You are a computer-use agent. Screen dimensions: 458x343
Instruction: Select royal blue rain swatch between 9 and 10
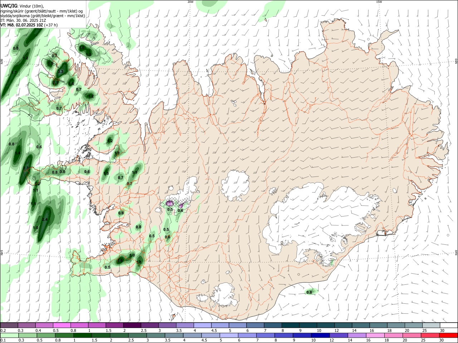(x=302, y=335)
